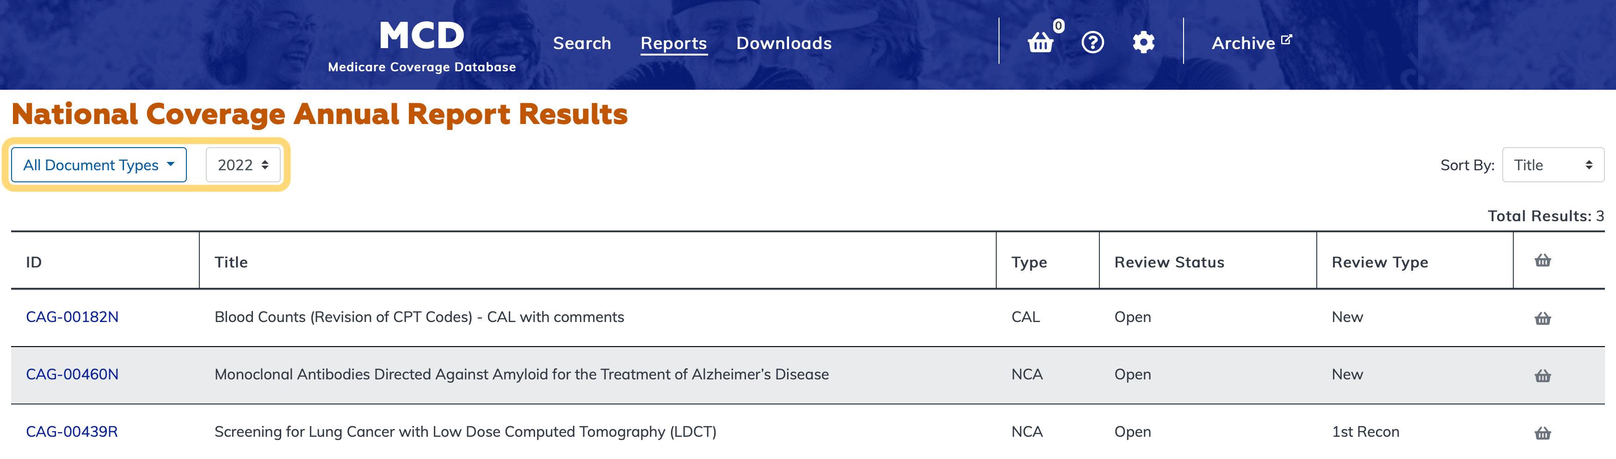This screenshot has height=459, width=1616.
Task: Expand the All Document Types dropdown
Action: coord(99,165)
